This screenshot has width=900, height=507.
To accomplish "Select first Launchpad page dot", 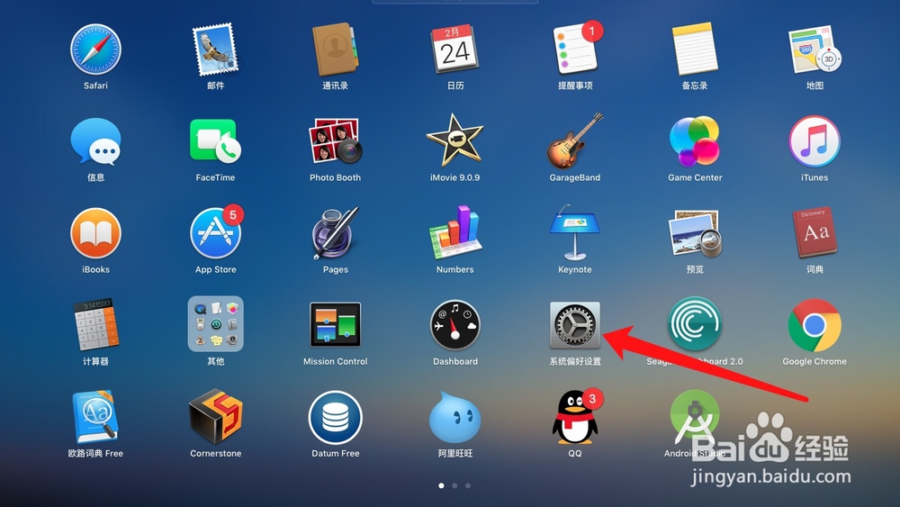I will [441, 485].
